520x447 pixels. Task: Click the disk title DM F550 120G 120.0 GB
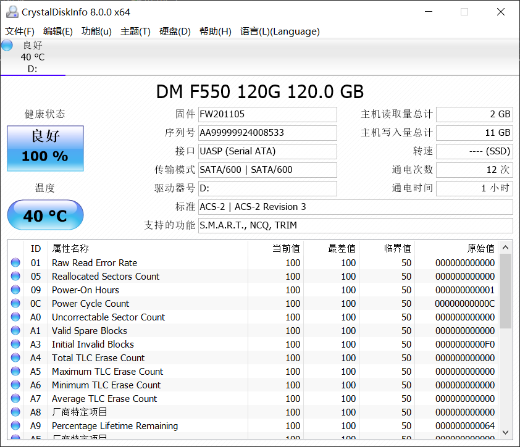(x=260, y=92)
